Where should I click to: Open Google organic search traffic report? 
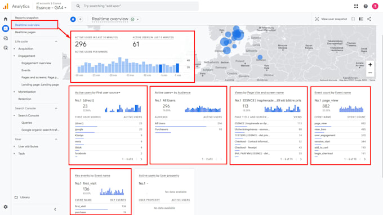coord(40,130)
